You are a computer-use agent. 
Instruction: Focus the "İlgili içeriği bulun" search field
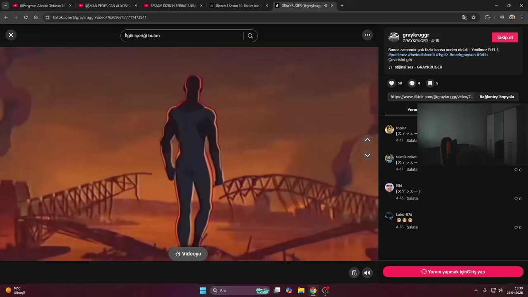(x=182, y=36)
